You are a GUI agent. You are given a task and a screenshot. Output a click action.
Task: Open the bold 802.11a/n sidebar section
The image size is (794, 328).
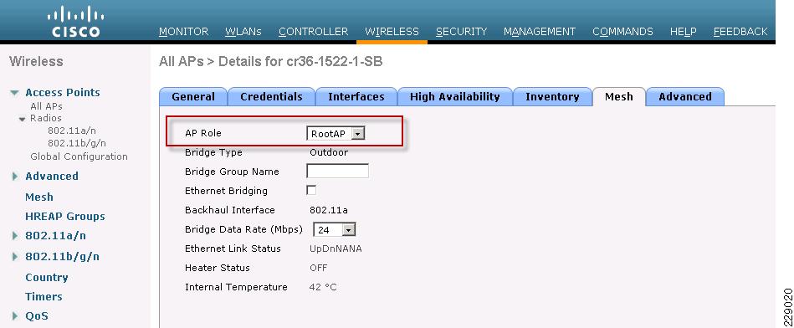[x=56, y=236]
